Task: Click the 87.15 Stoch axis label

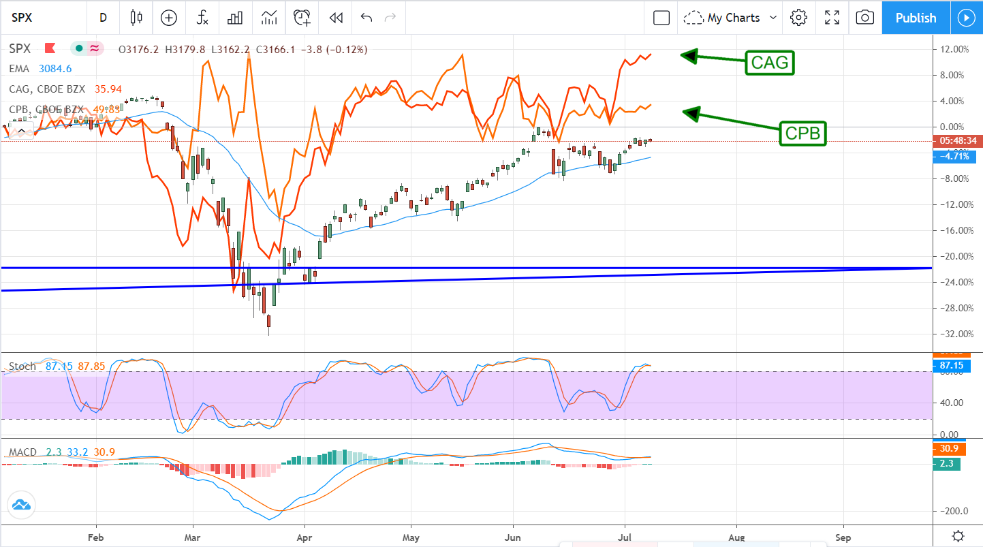Action: tap(952, 366)
